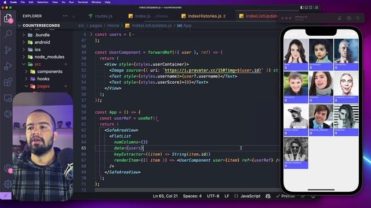Unfold the users array on line 6
Screen dimensions: 371x208
91,35
